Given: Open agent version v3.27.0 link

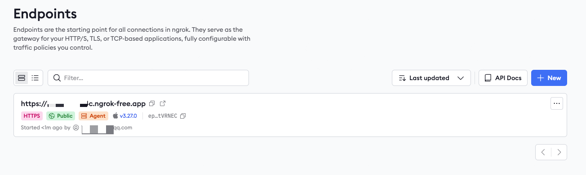Looking at the screenshot, I should [128, 116].
